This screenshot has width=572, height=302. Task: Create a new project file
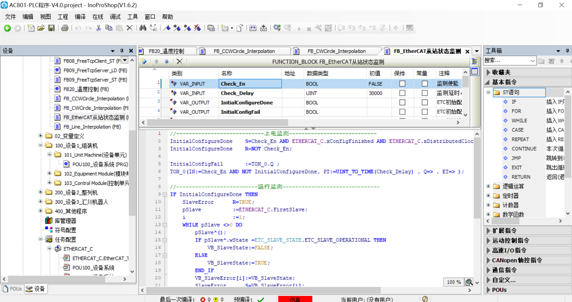pyautogui.click(x=30, y=28)
